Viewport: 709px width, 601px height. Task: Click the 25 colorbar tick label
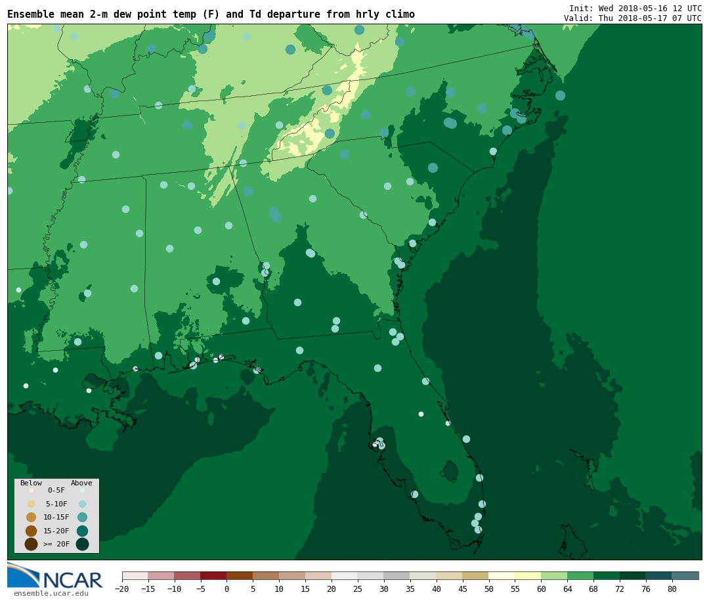[x=358, y=589]
